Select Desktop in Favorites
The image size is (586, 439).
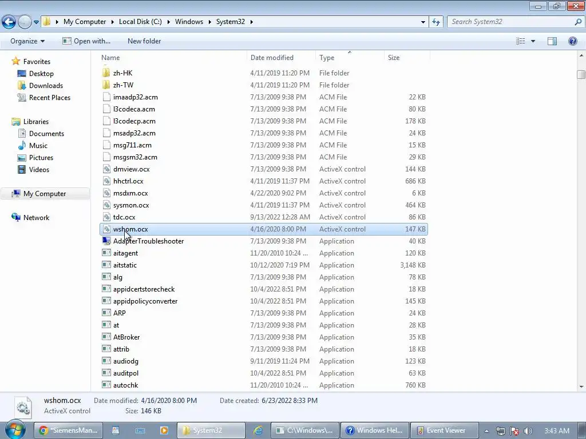(41, 74)
